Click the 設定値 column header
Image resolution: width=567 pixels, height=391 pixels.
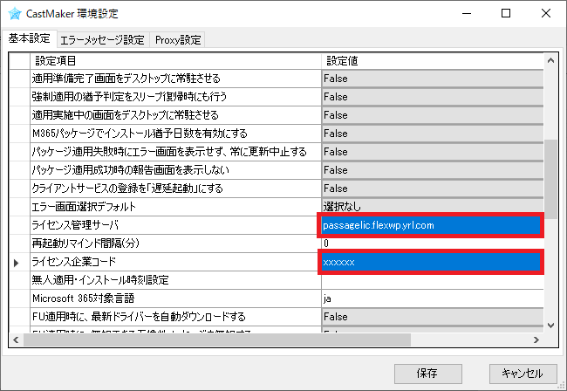tap(433, 61)
